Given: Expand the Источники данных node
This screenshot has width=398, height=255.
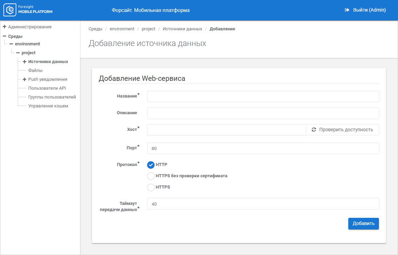Looking at the screenshot, I should pos(25,62).
